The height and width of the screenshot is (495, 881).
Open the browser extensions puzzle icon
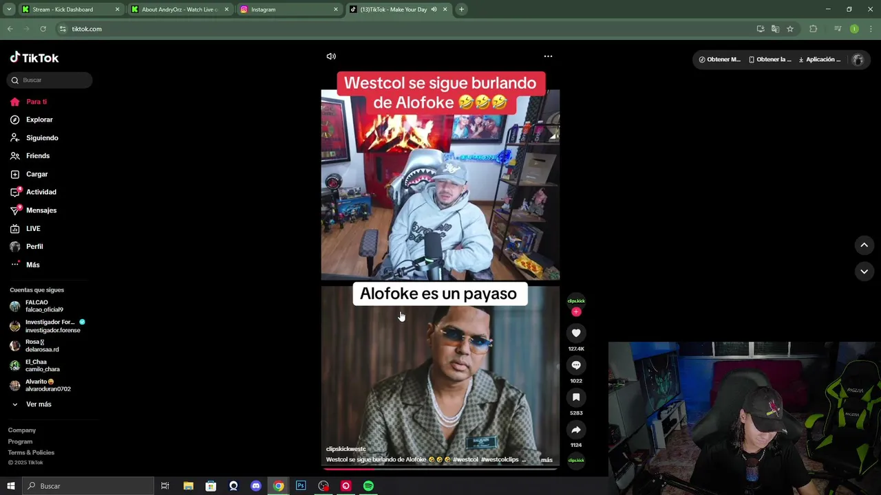click(x=813, y=29)
